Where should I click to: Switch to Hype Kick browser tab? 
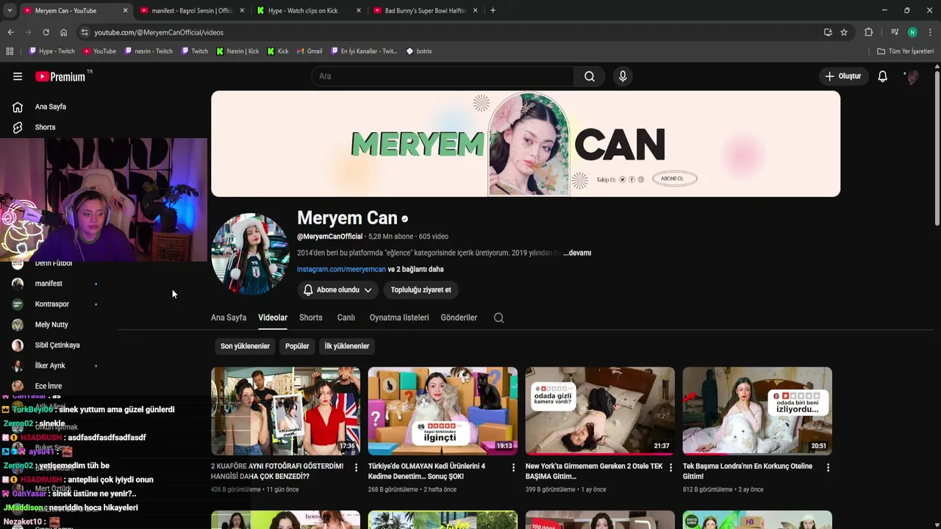coord(307,10)
